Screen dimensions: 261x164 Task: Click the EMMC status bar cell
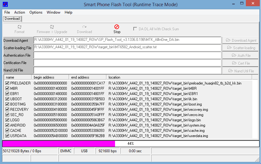66,151
